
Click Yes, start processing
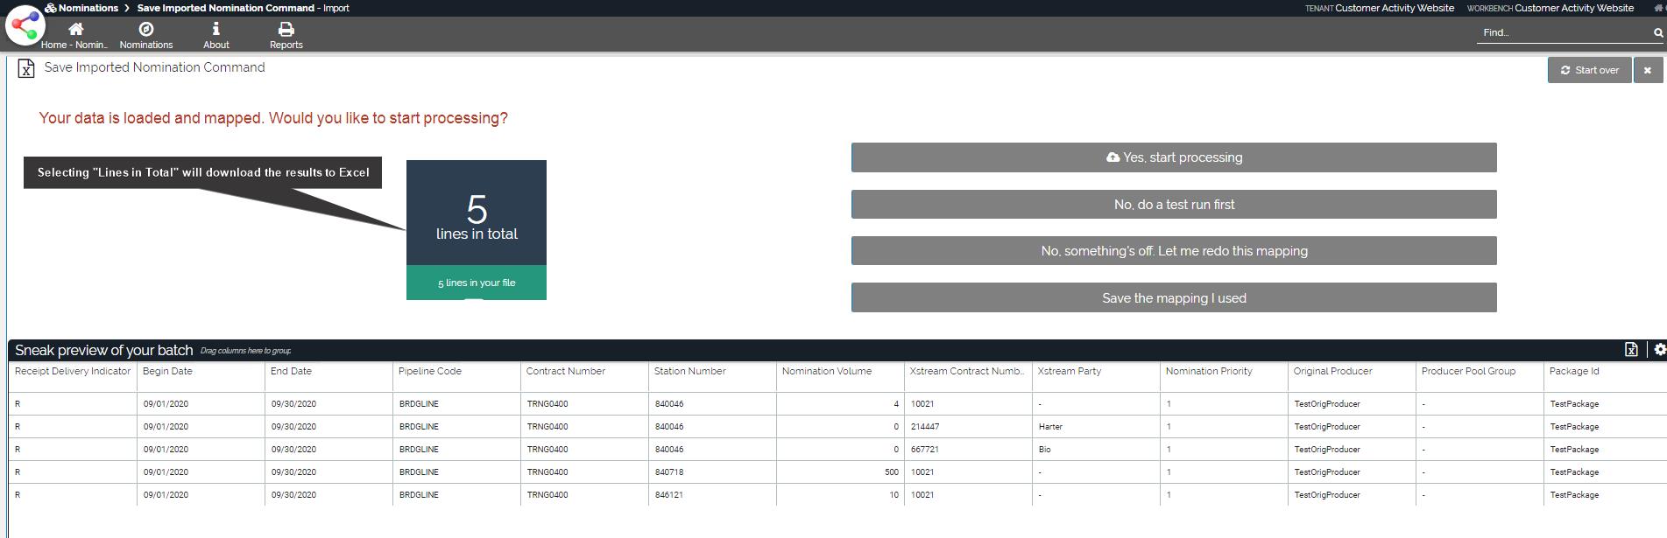click(x=1174, y=157)
